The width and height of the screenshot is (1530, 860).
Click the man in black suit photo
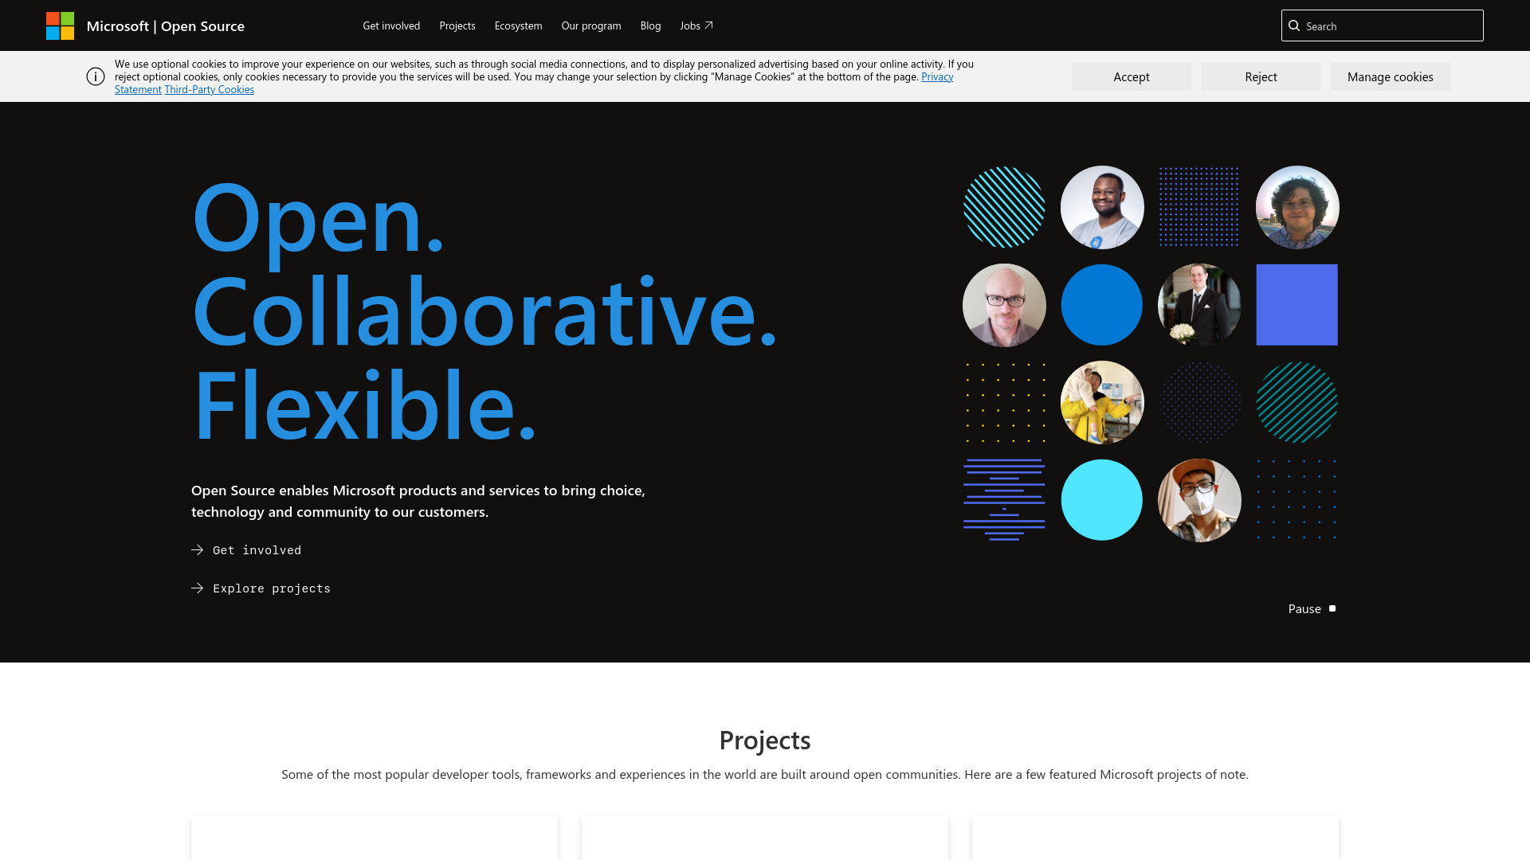pyautogui.click(x=1199, y=305)
